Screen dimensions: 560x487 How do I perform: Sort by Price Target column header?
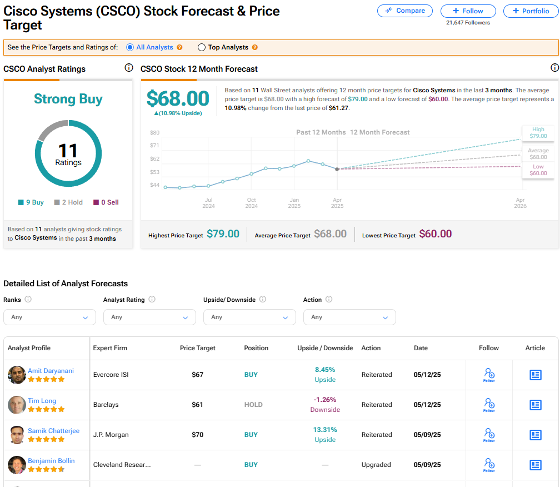pyautogui.click(x=197, y=348)
